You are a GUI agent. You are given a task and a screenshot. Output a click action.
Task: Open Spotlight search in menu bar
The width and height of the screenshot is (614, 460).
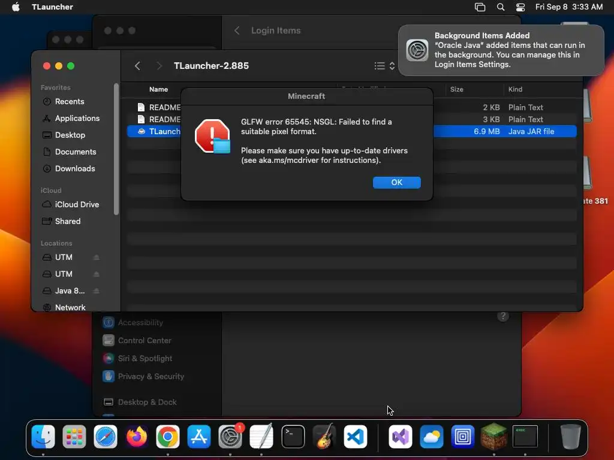coord(501,7)
